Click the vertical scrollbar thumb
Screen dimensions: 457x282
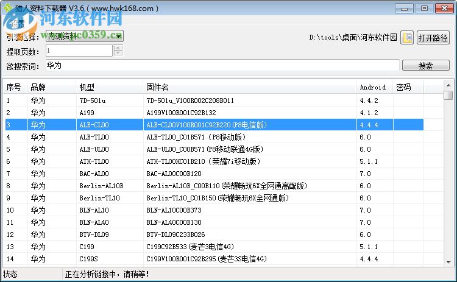click(x=448, y=95)
